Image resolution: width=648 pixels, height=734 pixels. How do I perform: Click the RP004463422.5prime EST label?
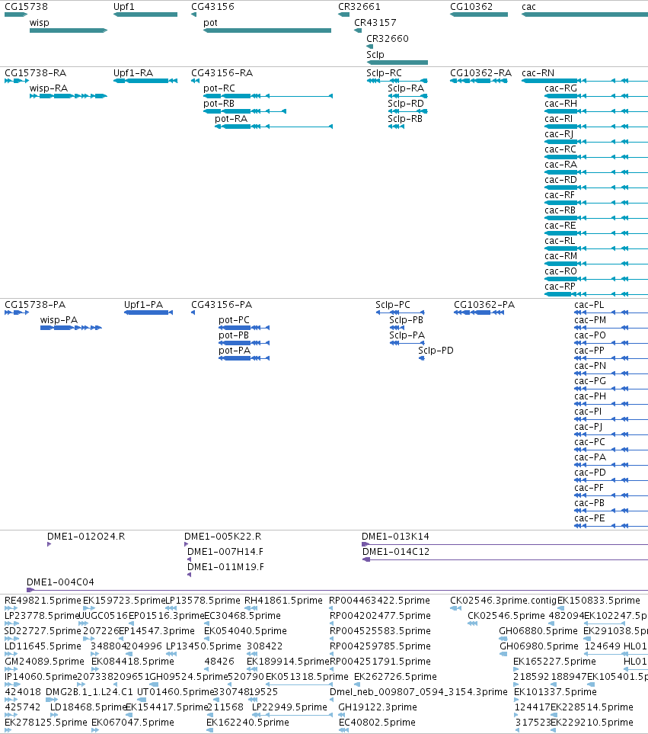pos(380,601)
